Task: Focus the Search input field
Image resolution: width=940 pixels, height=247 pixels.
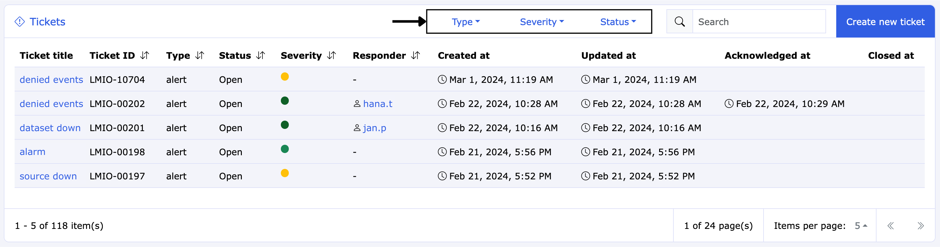Action: click(x=759, y=22)
